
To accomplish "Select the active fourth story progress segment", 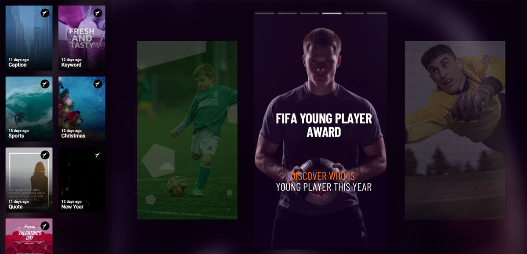I will (332, 13).
